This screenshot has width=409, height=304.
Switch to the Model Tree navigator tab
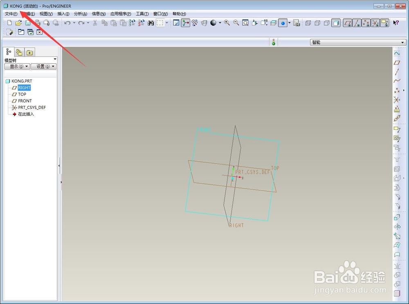tap(9, 52)
